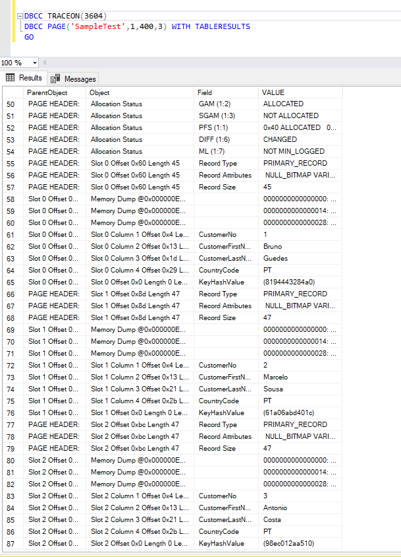Image resolution: width=401 pixels, height=557 pixels.
Task: Click the TABLERESULTS keyword in the query
Action: pyautogui.click(x=223, y=26)
